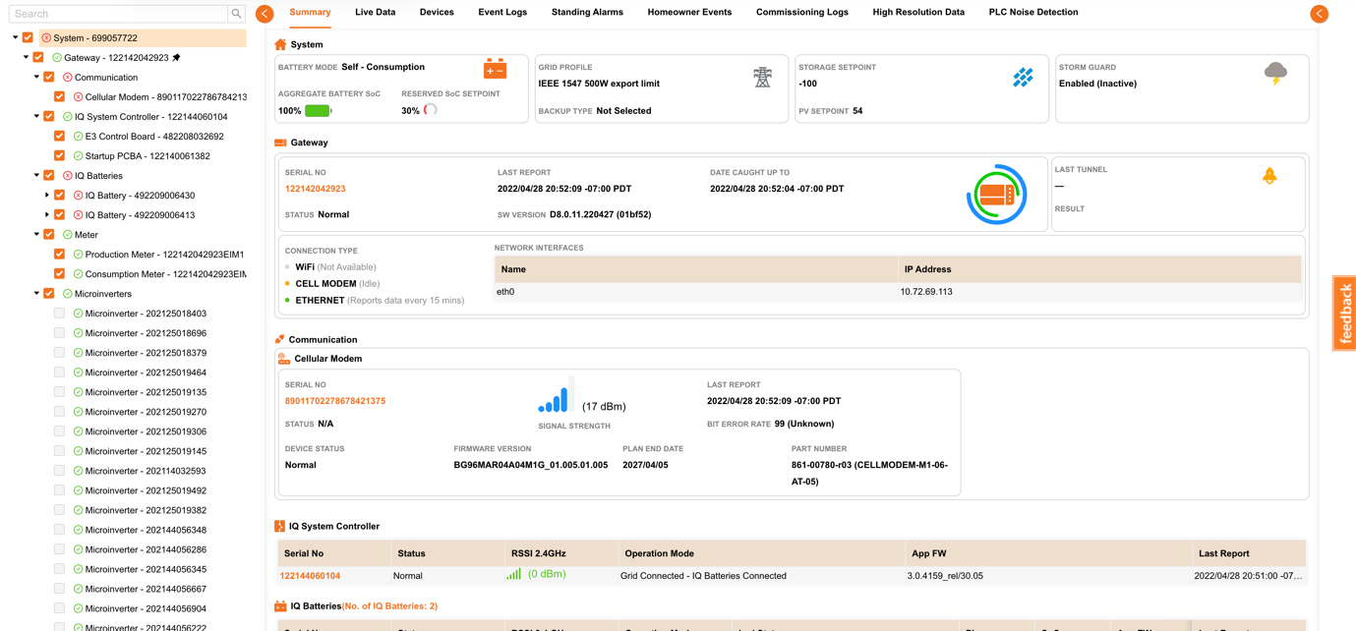Collapse the IQ Batteries tree node
Image resolution: width=1356 pixels, height=631 pixels.
37,176
